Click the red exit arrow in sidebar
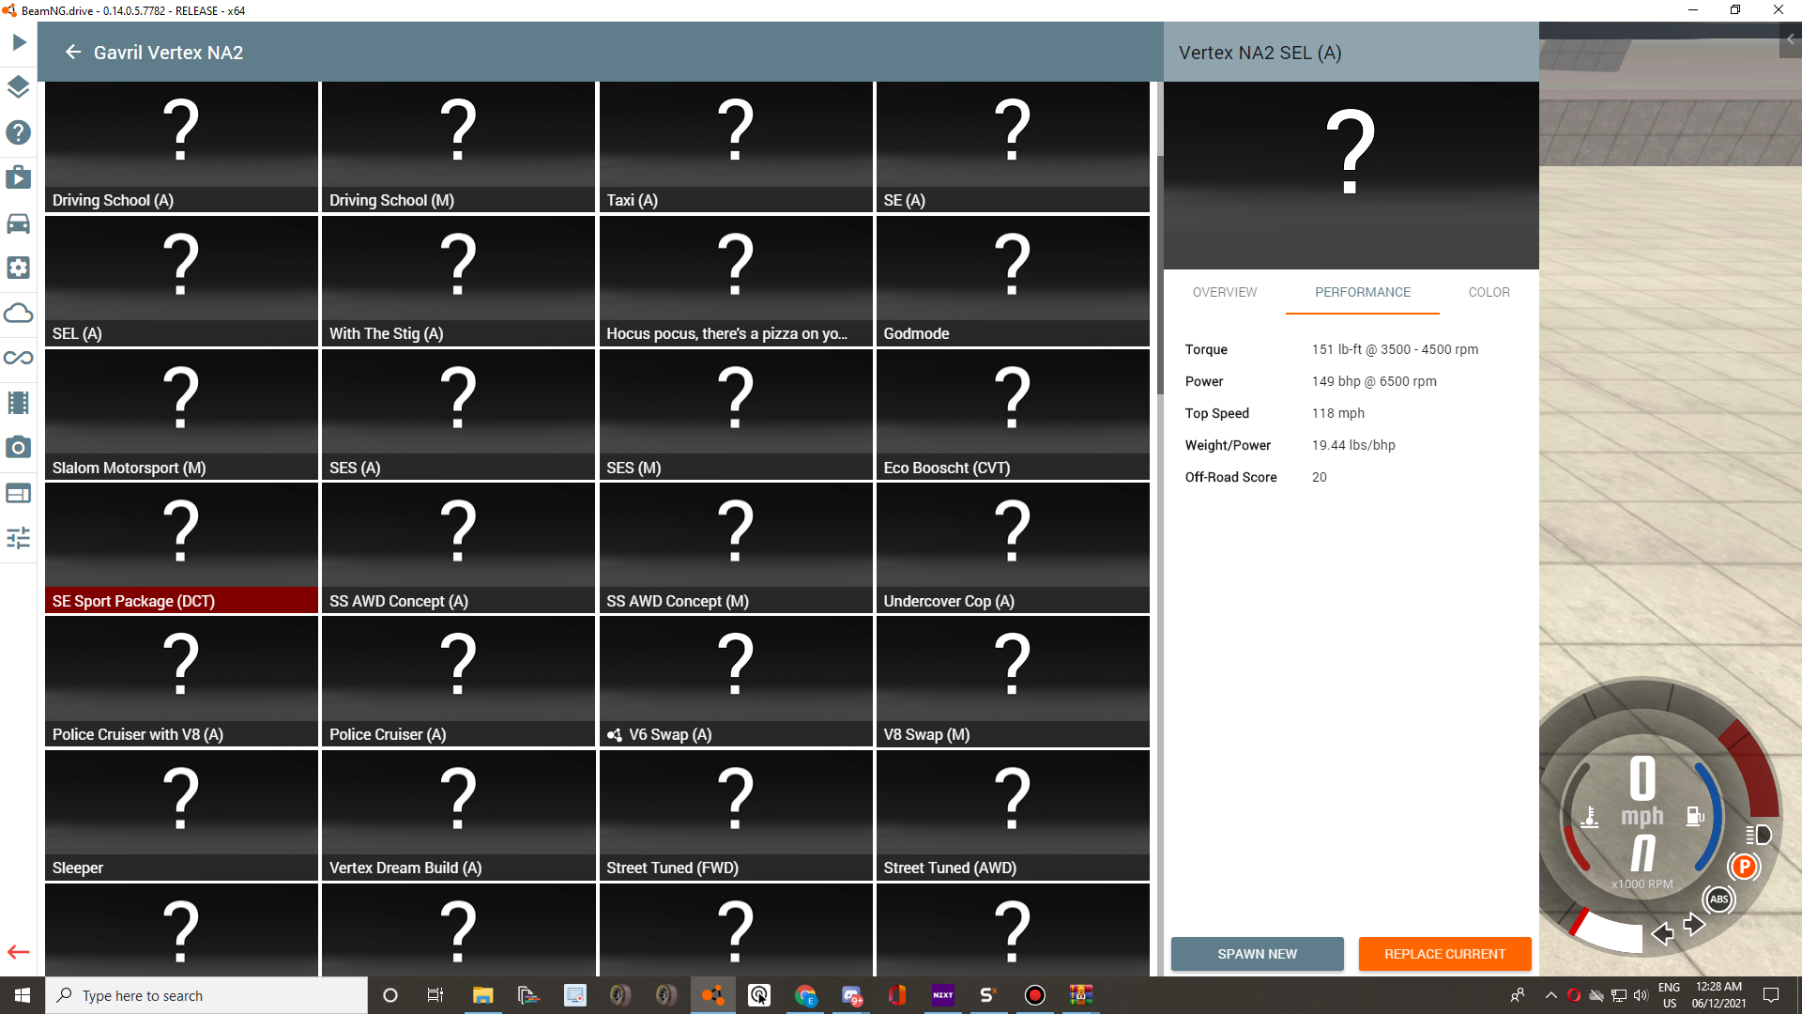Screen dimensions: 1802x1014 tap(19, 952)
